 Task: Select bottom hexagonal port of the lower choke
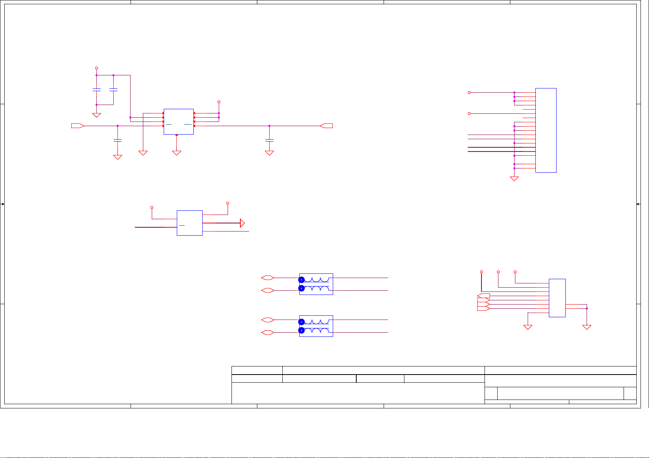tap(268, 332)
